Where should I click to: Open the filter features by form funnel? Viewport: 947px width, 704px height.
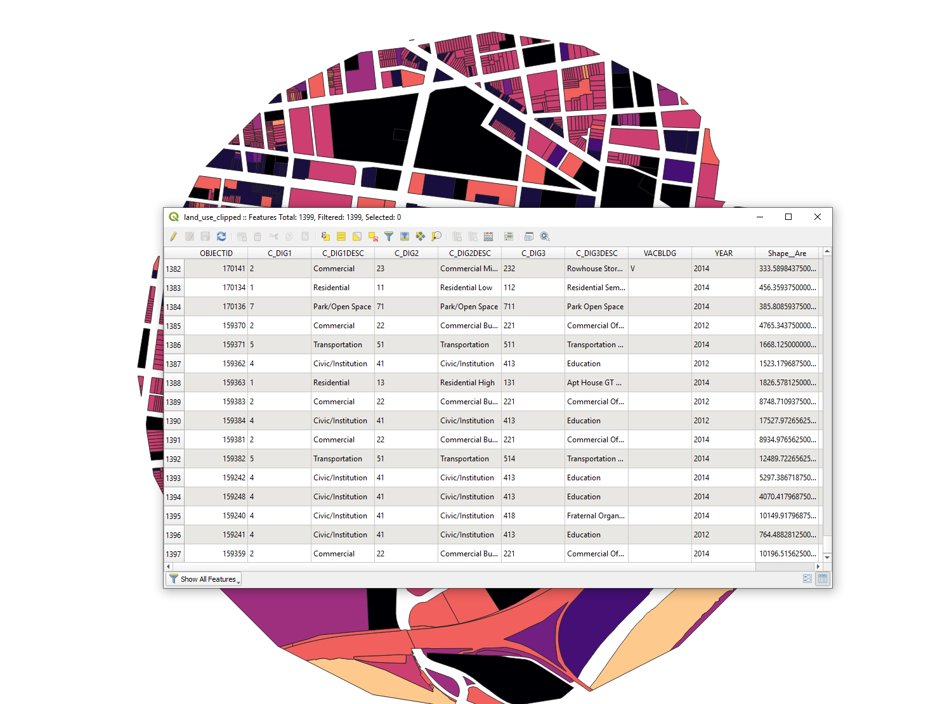(x=389, y=236)
